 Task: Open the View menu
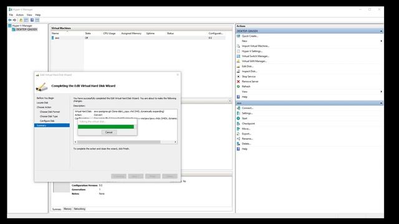pos(29,15)
